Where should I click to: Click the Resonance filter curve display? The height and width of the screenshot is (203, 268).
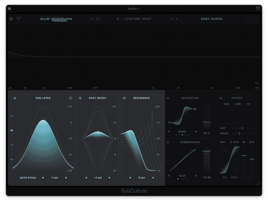pyautogui.click(x=142, y=140)
